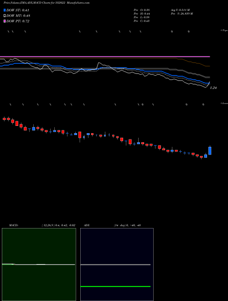This screenshot has width=228, height=301.
Task: Click the first red candlestick in the price chart
Action: (4, 119)
